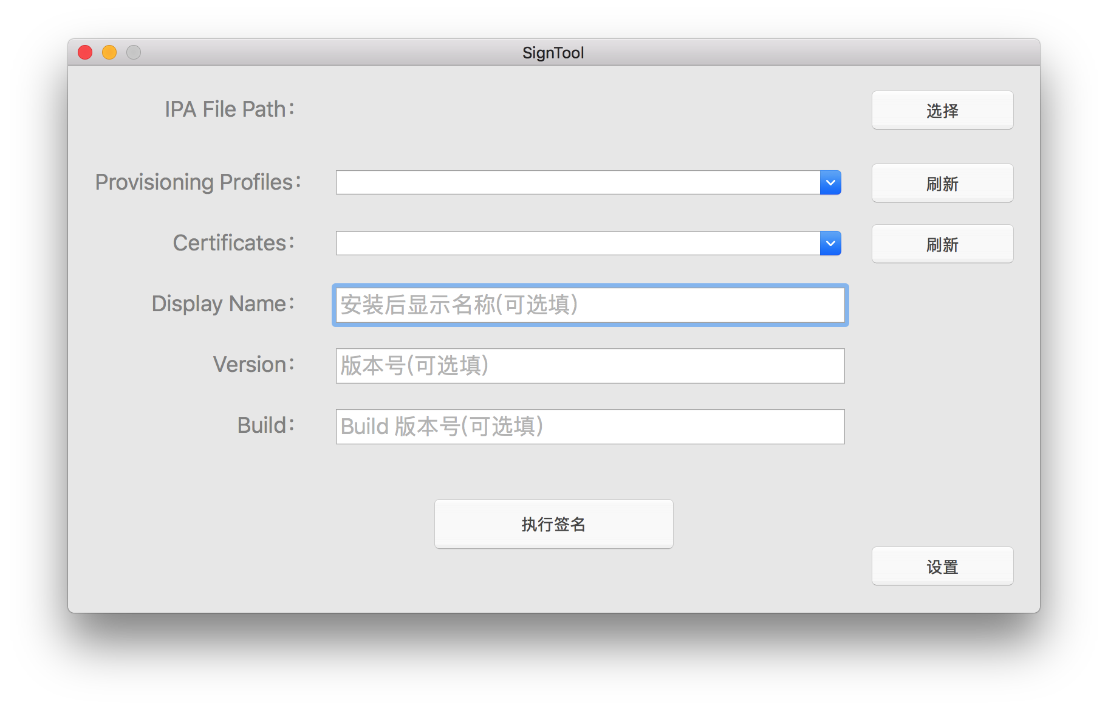The height and width of the screenshot is (710, 1108).
Task: Expand the Provisioning Profiles dropdown arrow
Action: click(830, 182)
